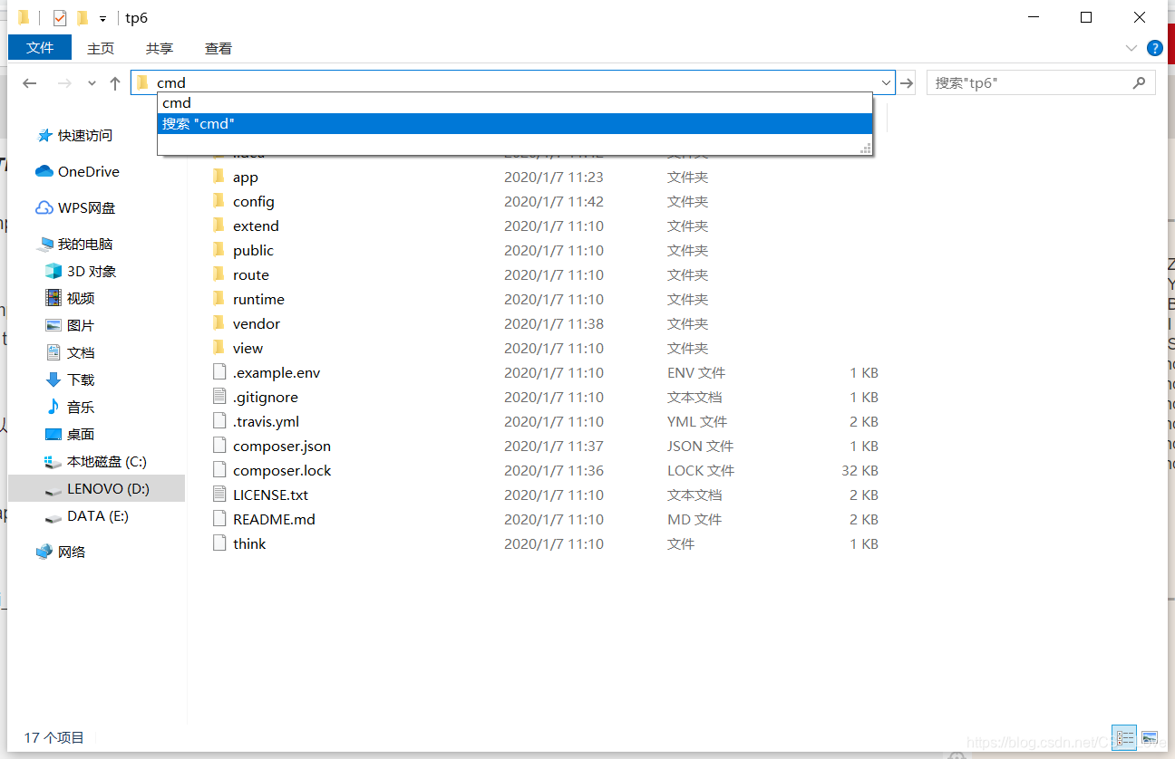1175x759 pixels.
Task: Click the Back navigation arrow
Action: (30, 83)
